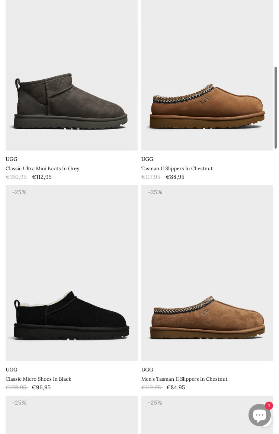Click the -25% badge on the bottom-left product
The image size is (279, 434).
coord(19,402)
